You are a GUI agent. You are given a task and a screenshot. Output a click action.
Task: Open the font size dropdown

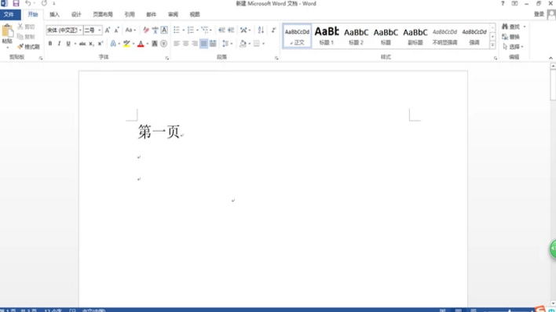99,30
